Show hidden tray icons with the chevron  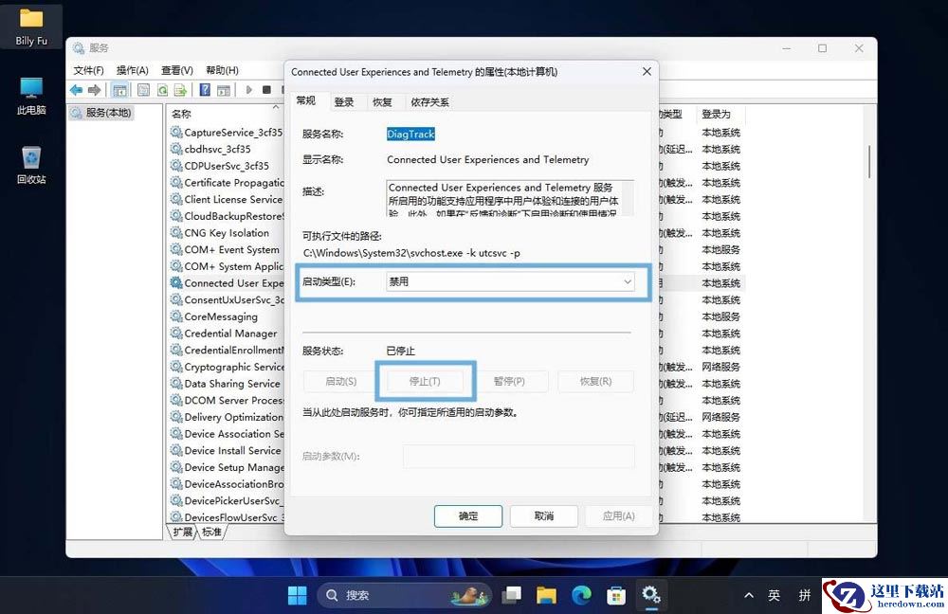(x=749, y=595)
